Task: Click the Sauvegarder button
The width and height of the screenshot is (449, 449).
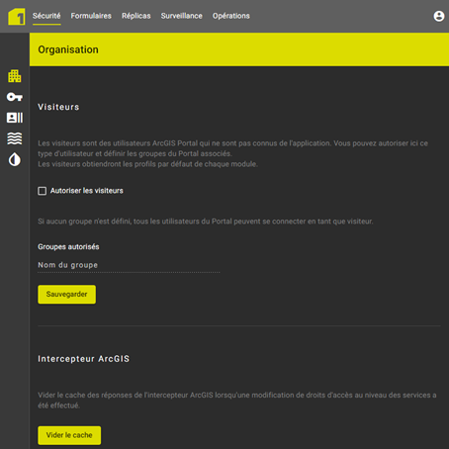Action: (x=67, y=295)
